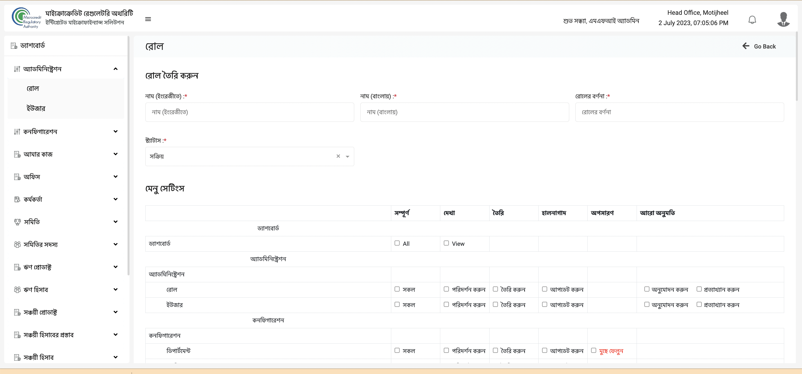Check সকল for the ডিপার্টমেন্ট row

397,351
